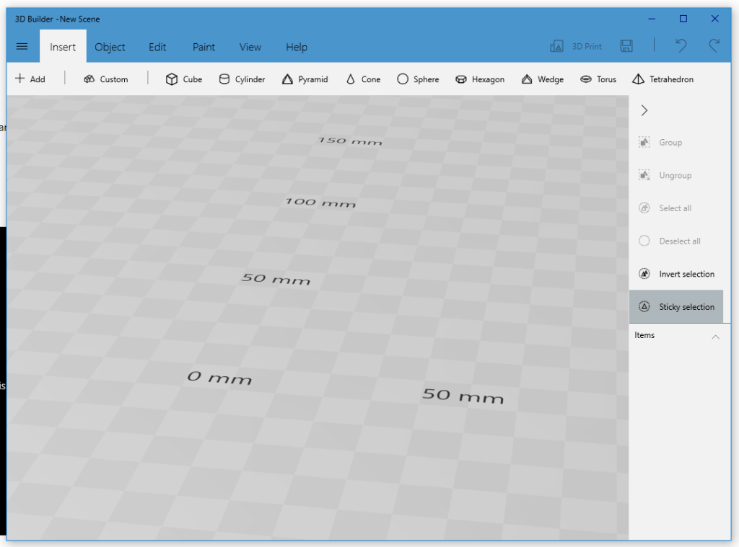Click the Add button on the toolbar
The image size is (739, 547).
point(30,79)
